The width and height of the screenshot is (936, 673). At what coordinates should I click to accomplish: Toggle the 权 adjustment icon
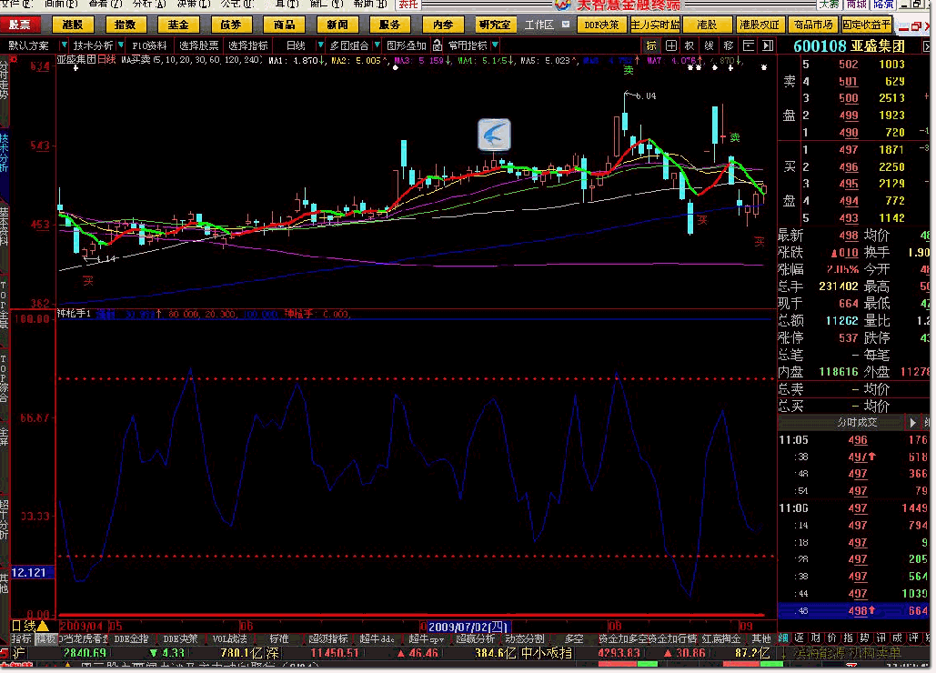[x=689, y=45]
